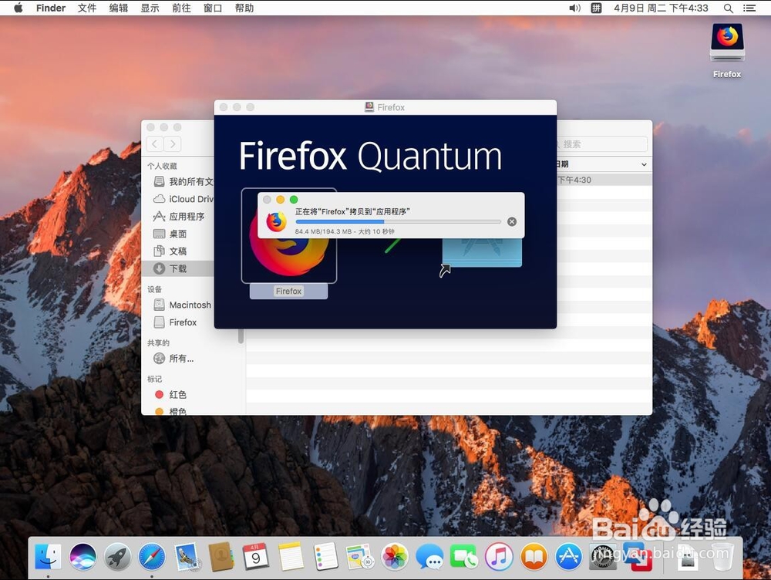This screenshot has height=580, width=771.
Task: Open the 编辑 menu
Action: [x=119, y=8]
